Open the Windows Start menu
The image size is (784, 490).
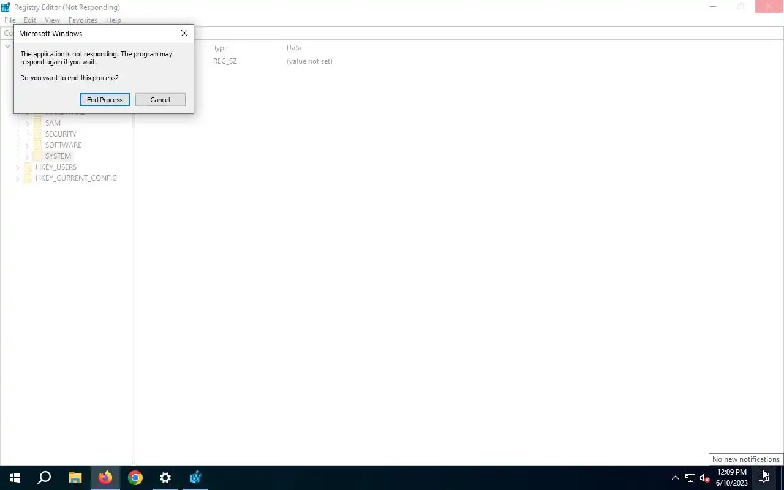point(15,478)
